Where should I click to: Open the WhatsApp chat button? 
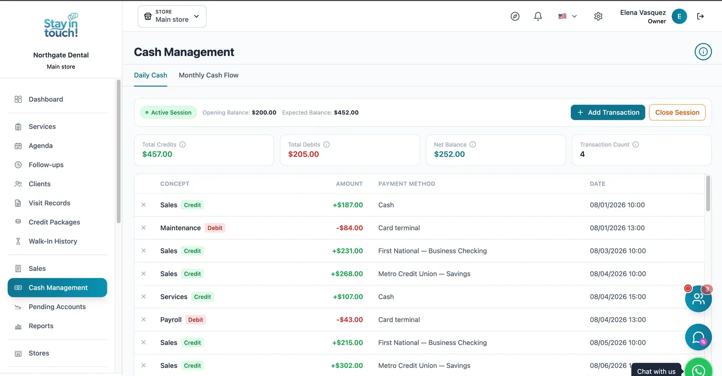tap(699, 369)
